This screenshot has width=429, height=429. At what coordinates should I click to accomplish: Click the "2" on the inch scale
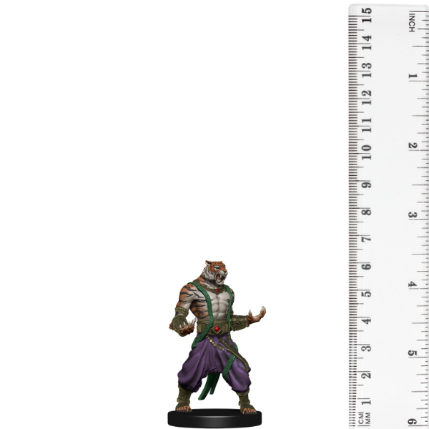tap(413, 145)
